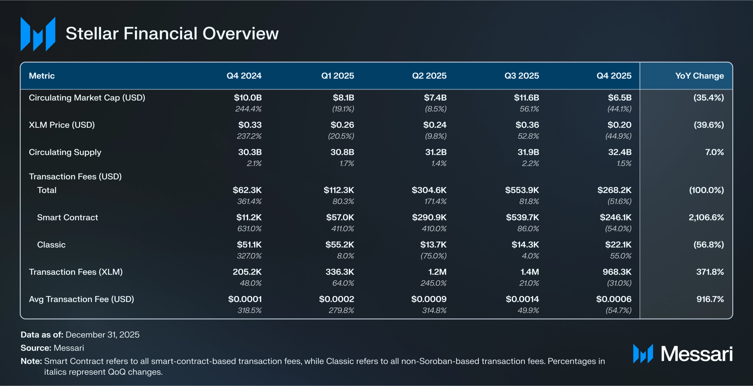The height and width of the screenshot is (386, 753).
Task: Click the Smart Contract sub-row label
Action: tap(67, 218)
